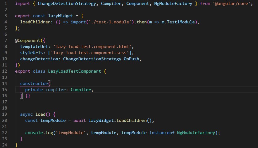Click the Compiler type on line 15
Image resolution: width=258 pixels, height=148 pixels.
tap(81, 90)
